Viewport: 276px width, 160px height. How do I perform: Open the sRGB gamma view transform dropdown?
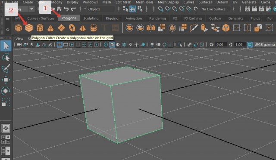(x=264, y=45)
